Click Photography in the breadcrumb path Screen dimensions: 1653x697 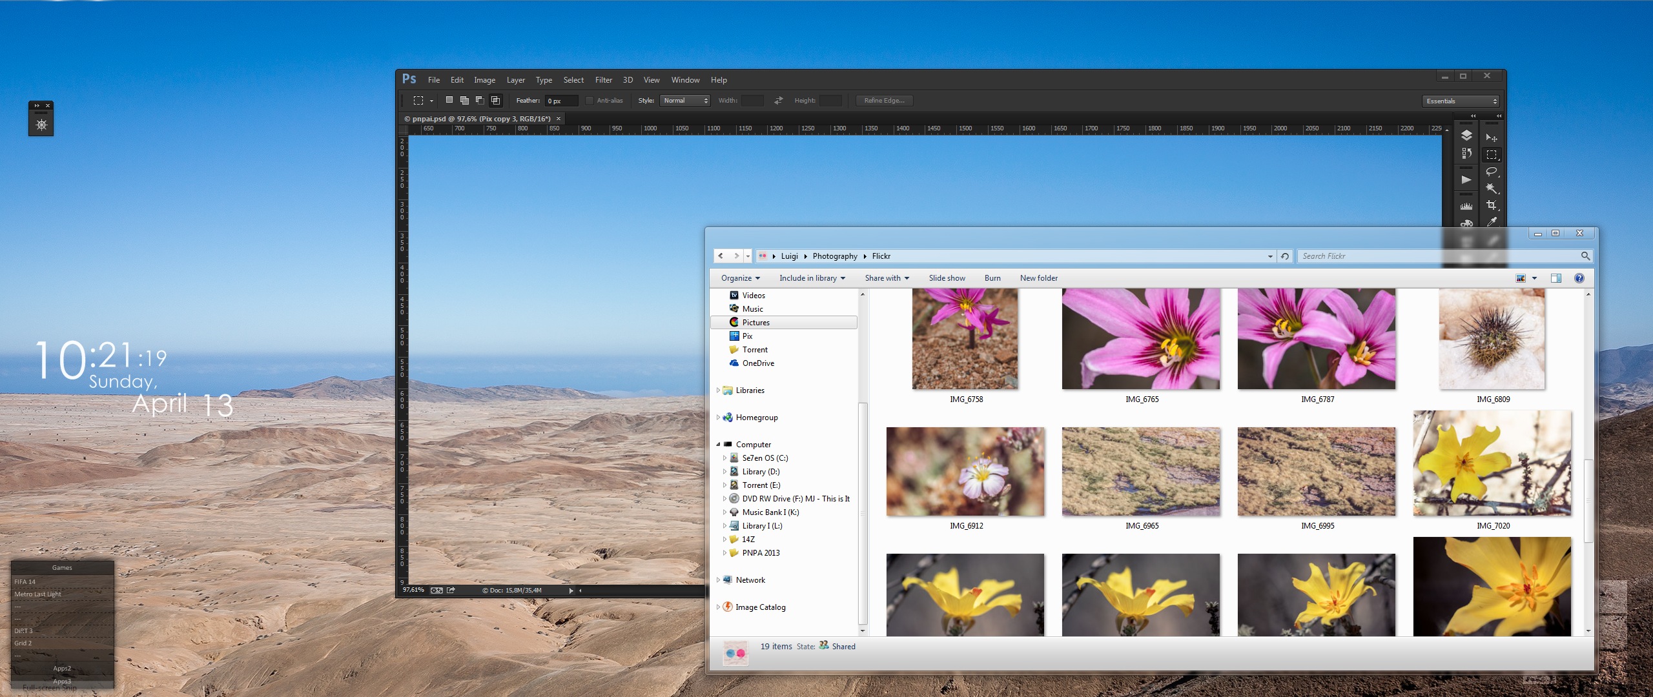[835, 256]
